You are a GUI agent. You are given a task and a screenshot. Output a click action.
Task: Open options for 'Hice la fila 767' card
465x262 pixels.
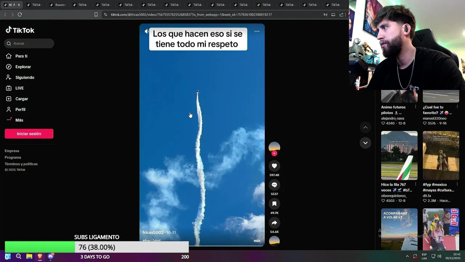click(x=416, y=184)
